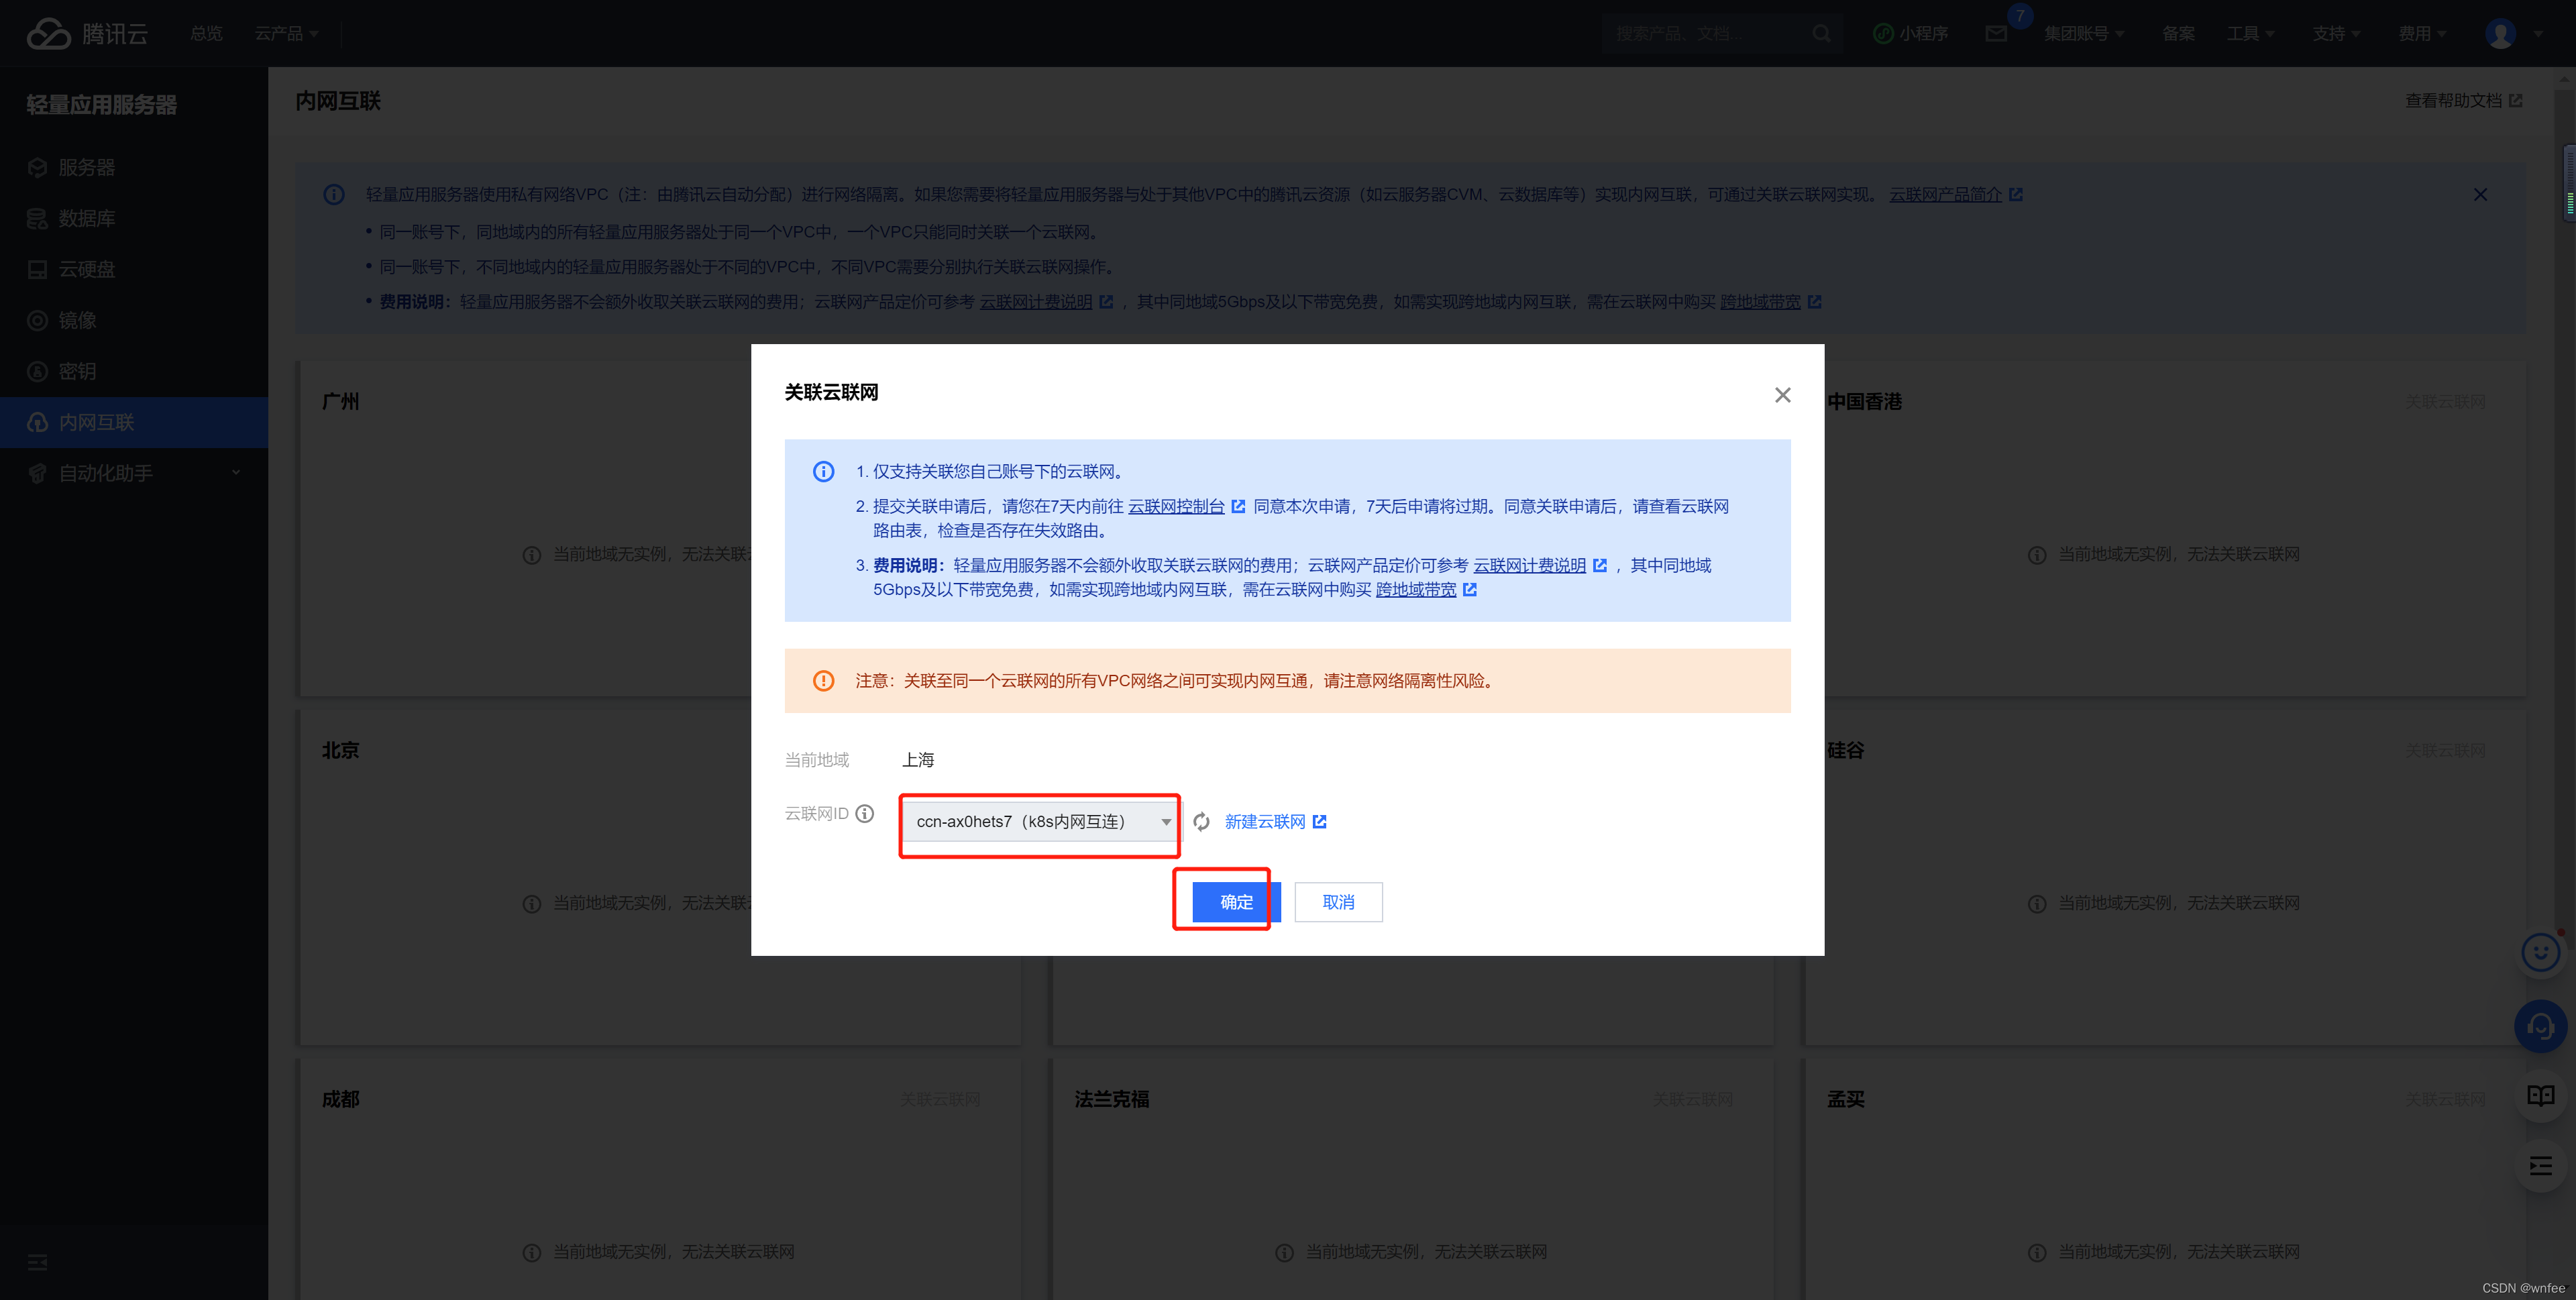Image resolution: width=2576 pixels, height=1300 pixels.
Task: Open the mail messages icon in top bar
Action: pyautogui.click(x=1995, y=34)
